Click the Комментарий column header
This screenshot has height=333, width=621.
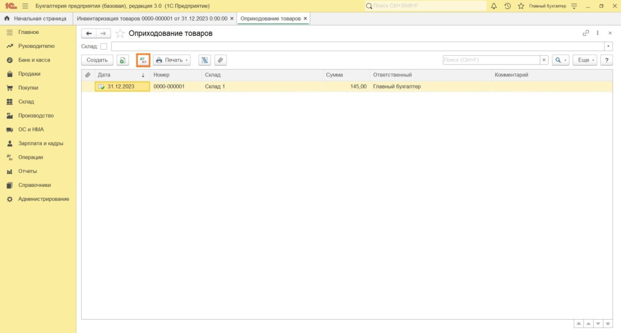coord(552,75)
